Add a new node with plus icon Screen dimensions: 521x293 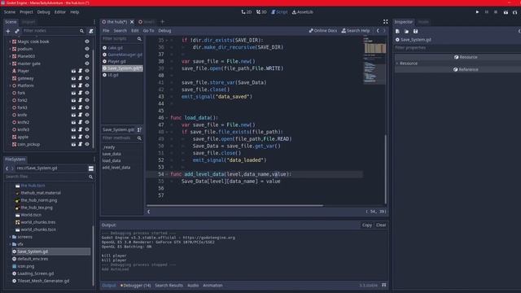(8, 31)
